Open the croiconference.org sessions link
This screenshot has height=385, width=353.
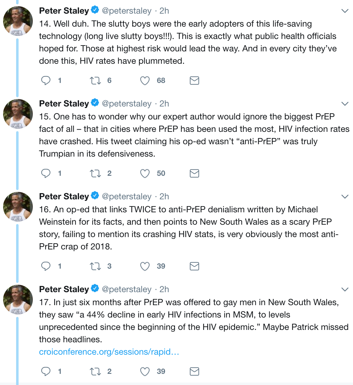coord(109,352)
